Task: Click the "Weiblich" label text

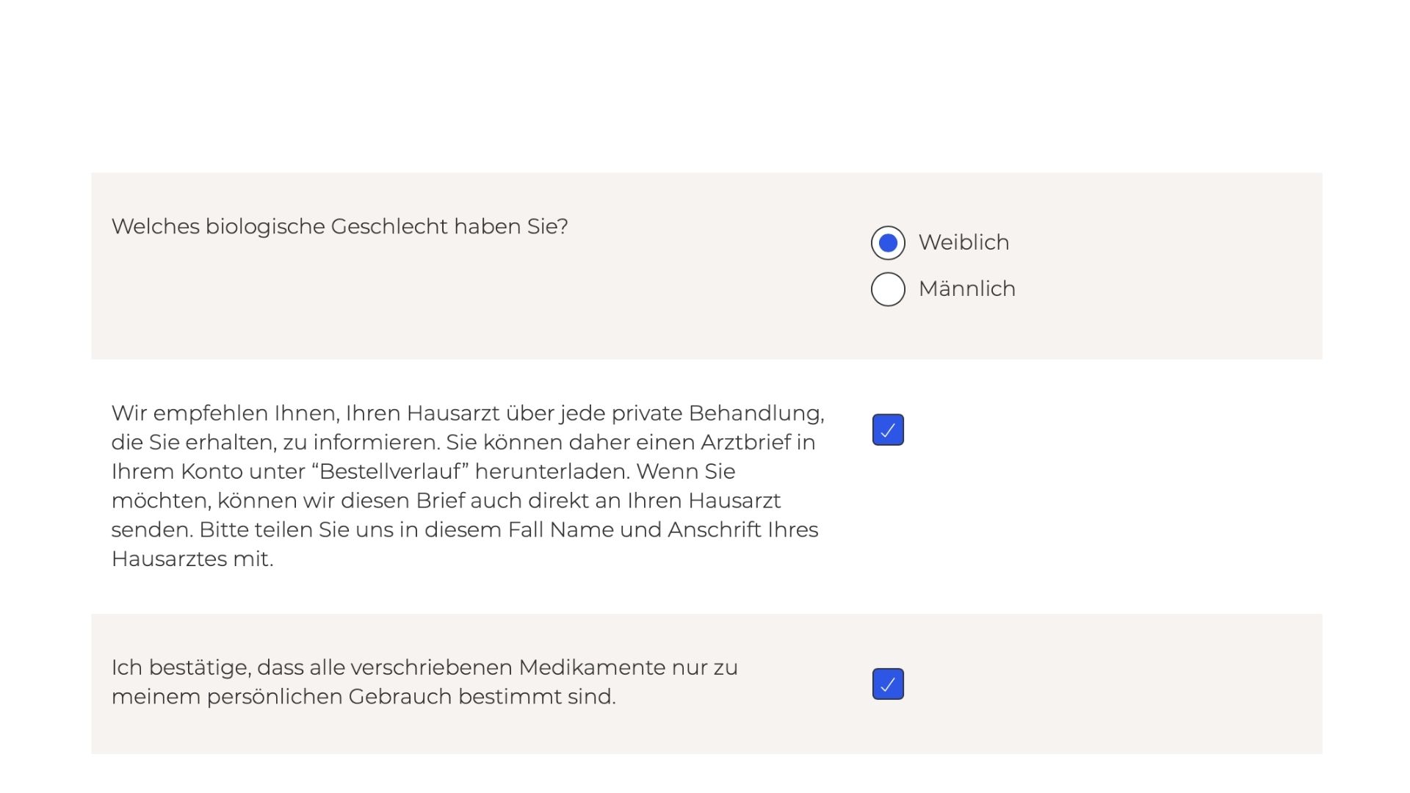Action: click(963, 243)
